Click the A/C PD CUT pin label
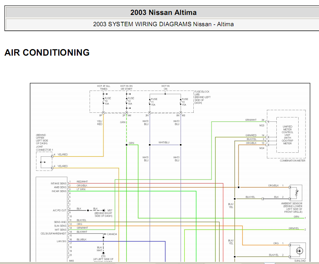Screen dimensions: 319x264 pos(59,211)
